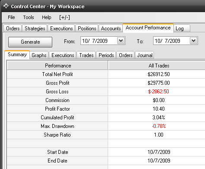Open the Help menu
Viewport: 205px width, 169px height.
pyautogui.click(x=46, y=17)
